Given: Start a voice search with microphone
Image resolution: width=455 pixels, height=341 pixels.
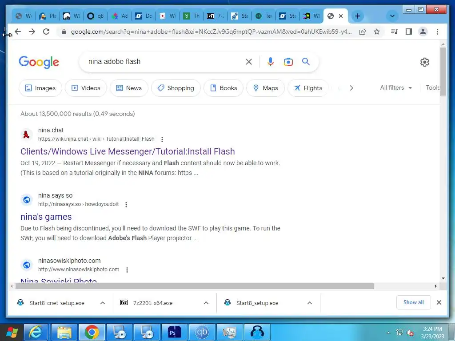Looking at the screenshot, I should tap(271, 61).
